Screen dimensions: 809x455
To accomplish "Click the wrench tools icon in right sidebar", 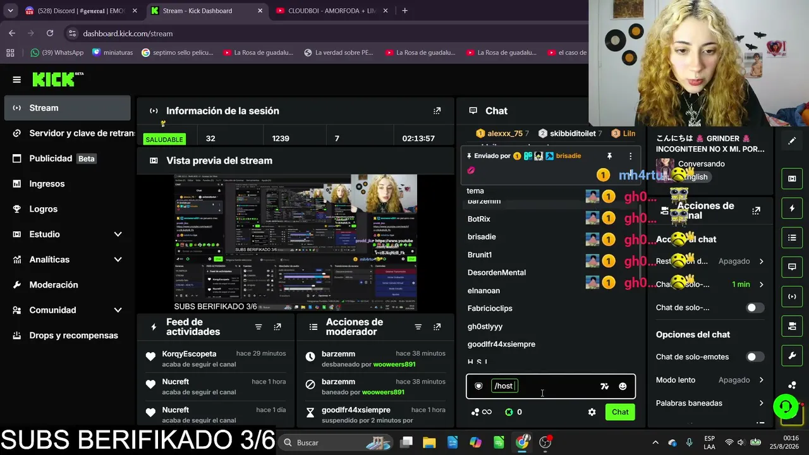I will point(792,356).
